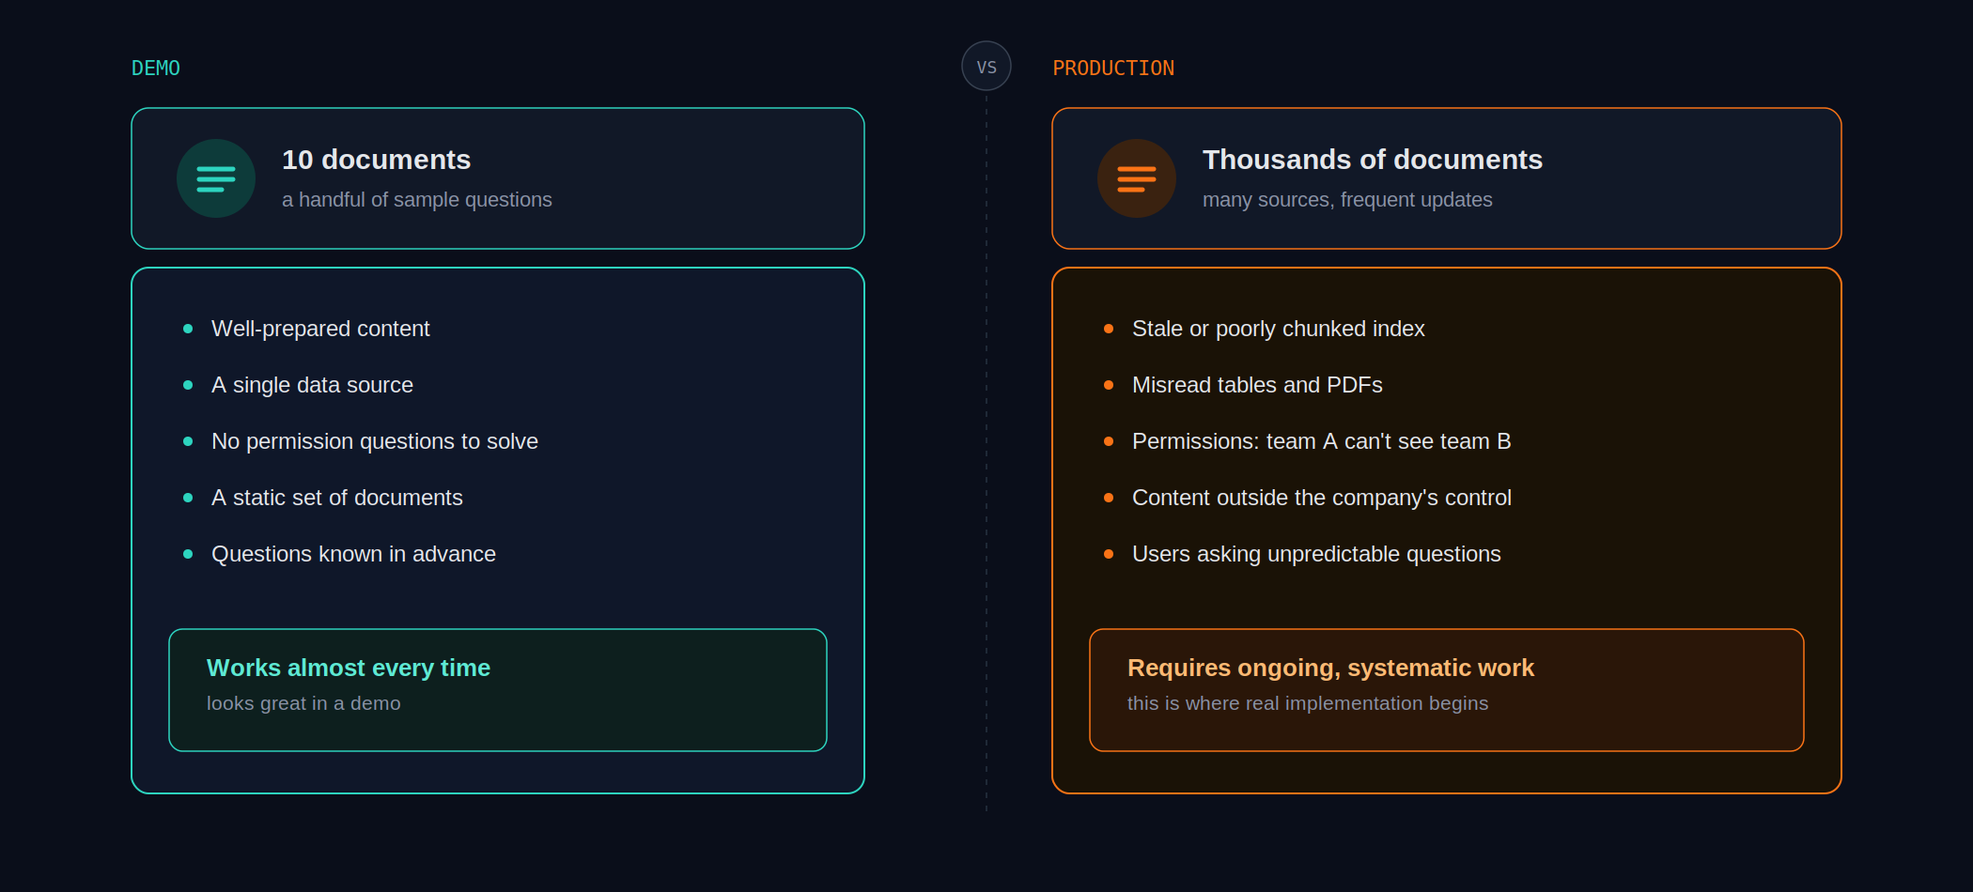Select the DEMO heading label
Image resolution: width=1973 pixels, height=892 pixels.
tap(156, 69)
